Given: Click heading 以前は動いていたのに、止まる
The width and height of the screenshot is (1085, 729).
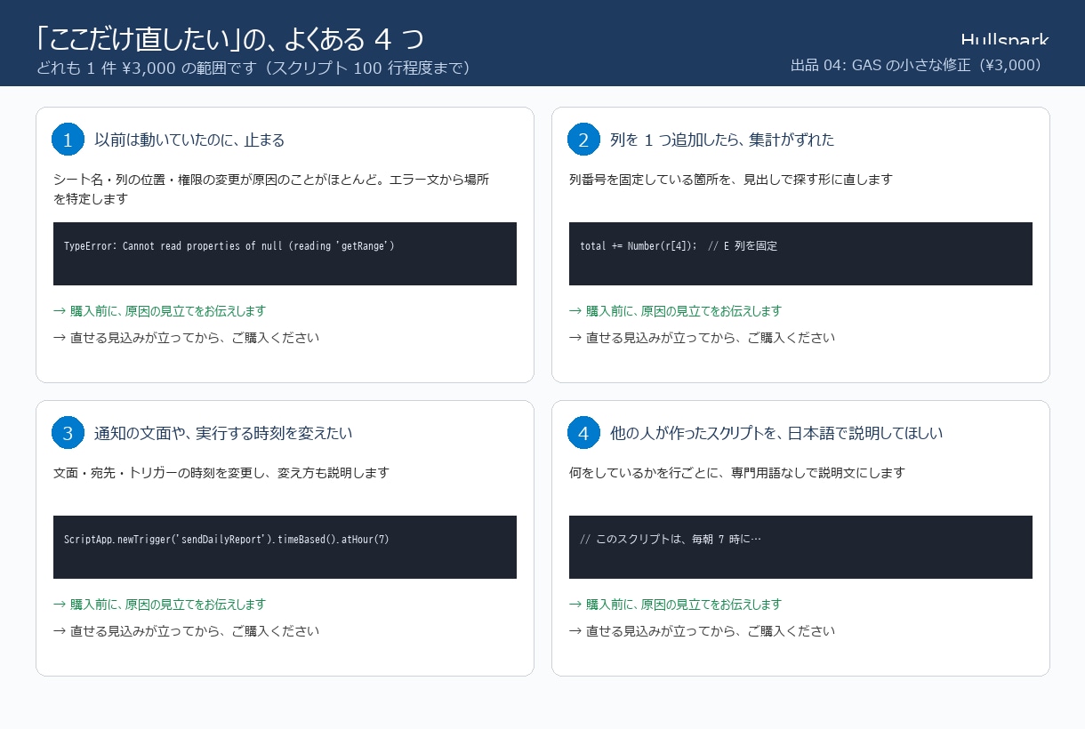Looking at the screenshot, I should click(x=189, y=140).
